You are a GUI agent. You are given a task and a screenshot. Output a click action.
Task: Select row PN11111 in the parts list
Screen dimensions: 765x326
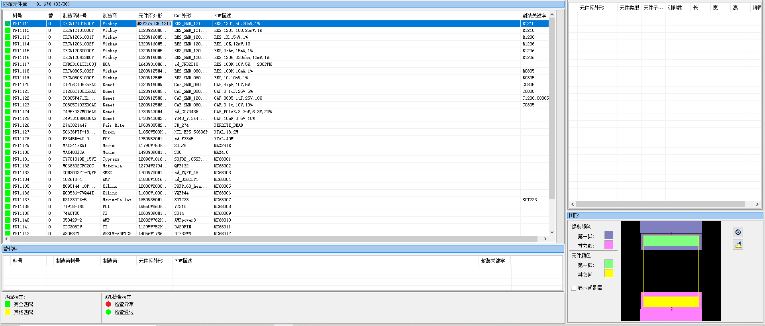[277, 24]
